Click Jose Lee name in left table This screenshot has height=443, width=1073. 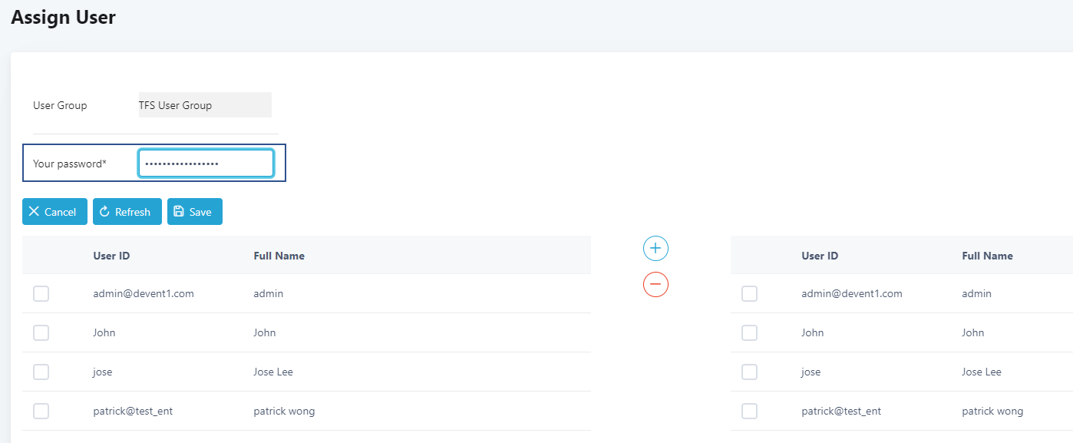pos(273,372)
